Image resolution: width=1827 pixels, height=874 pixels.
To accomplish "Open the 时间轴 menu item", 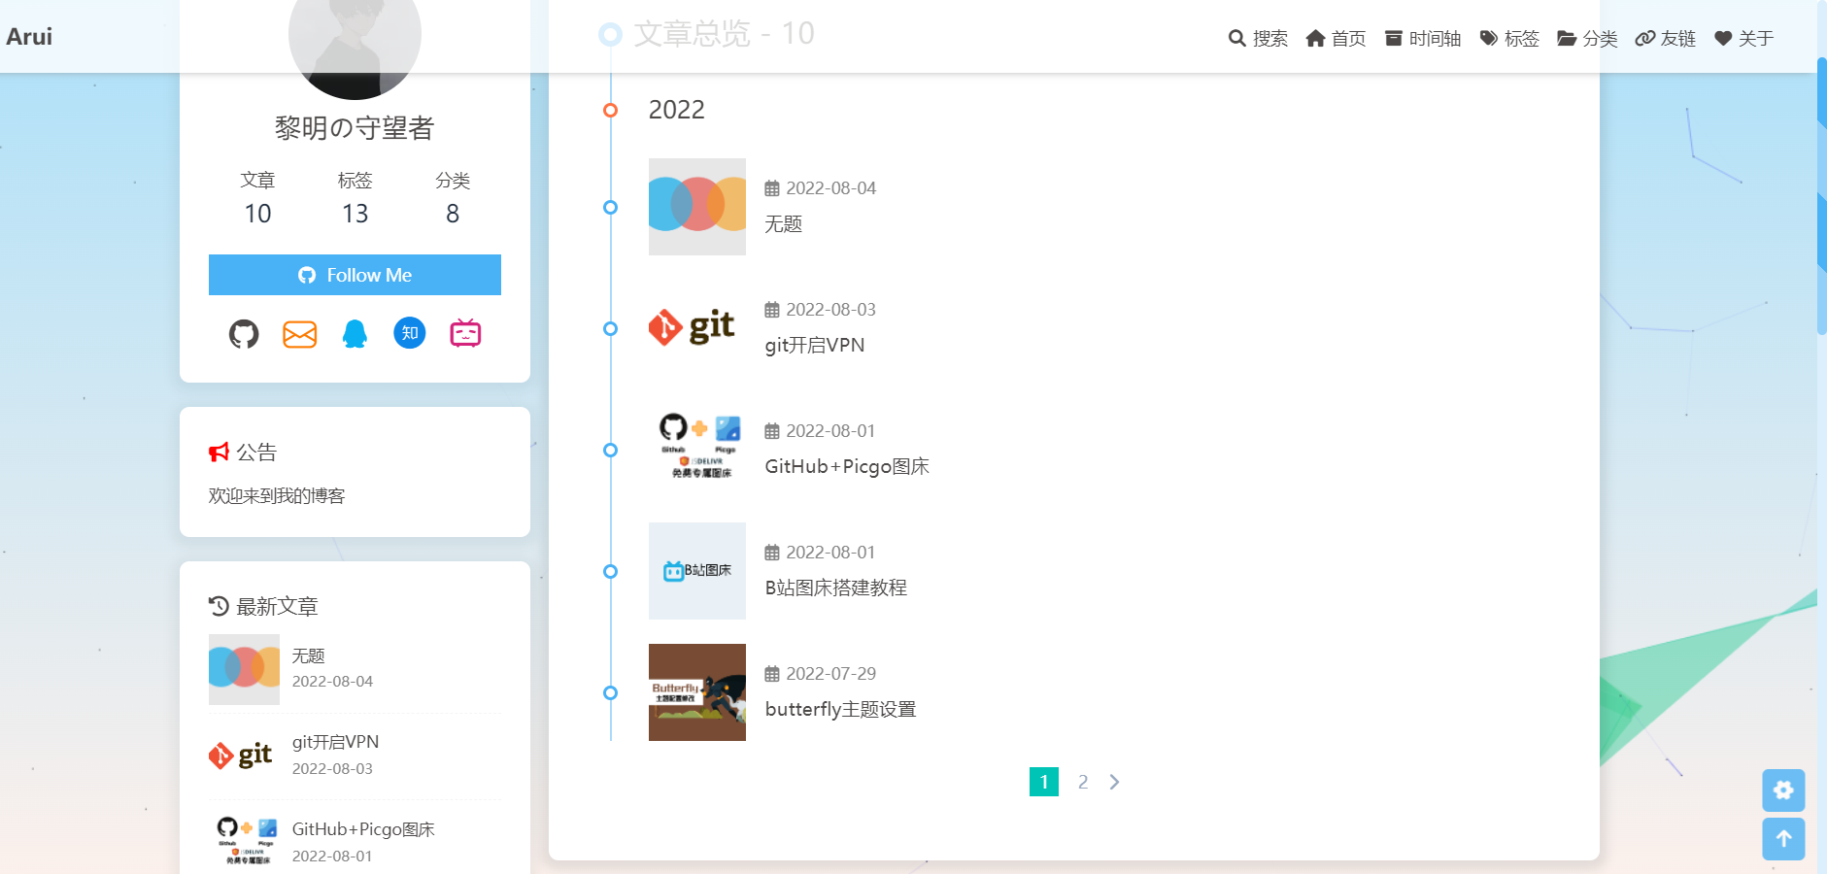I will [1423, 39].
